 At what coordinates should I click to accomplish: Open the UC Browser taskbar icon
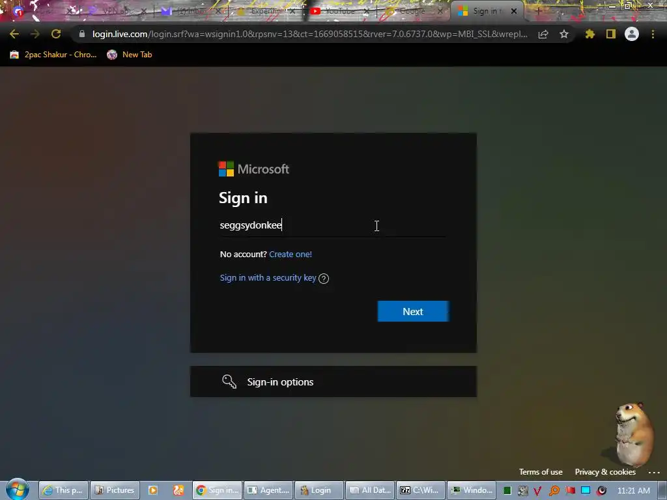click(178, 490)
